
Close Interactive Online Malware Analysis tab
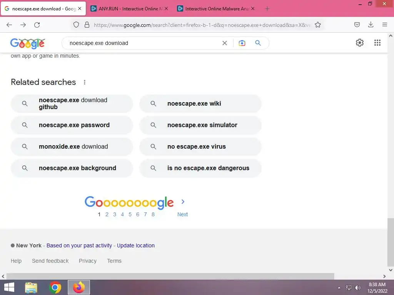[253, 8]
